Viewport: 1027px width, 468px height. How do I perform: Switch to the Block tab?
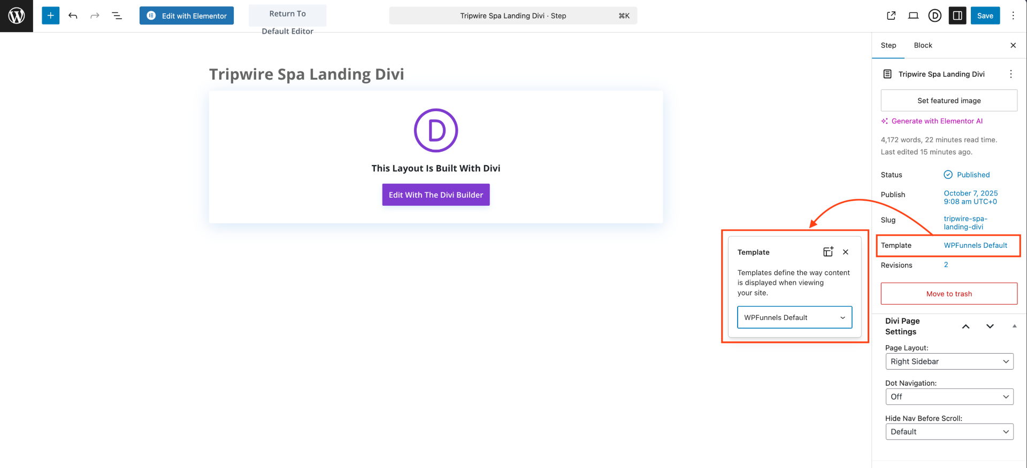click(x=923, y=45)
